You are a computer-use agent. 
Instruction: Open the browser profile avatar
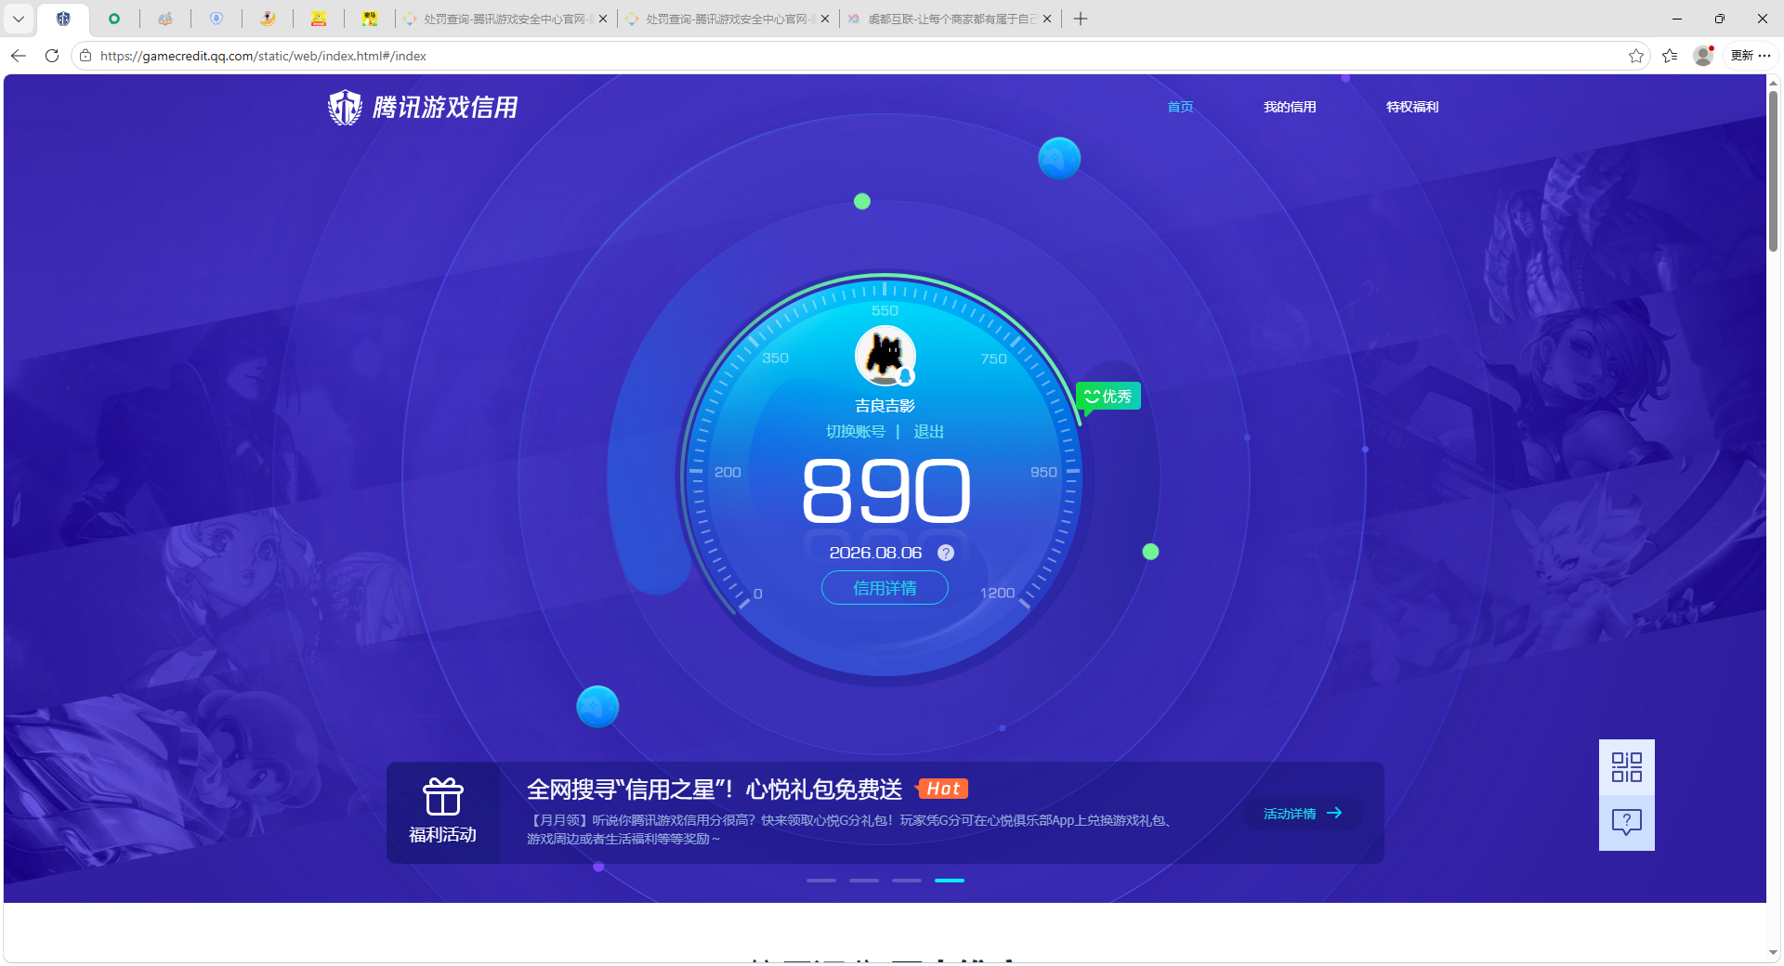coord(1703,56)
